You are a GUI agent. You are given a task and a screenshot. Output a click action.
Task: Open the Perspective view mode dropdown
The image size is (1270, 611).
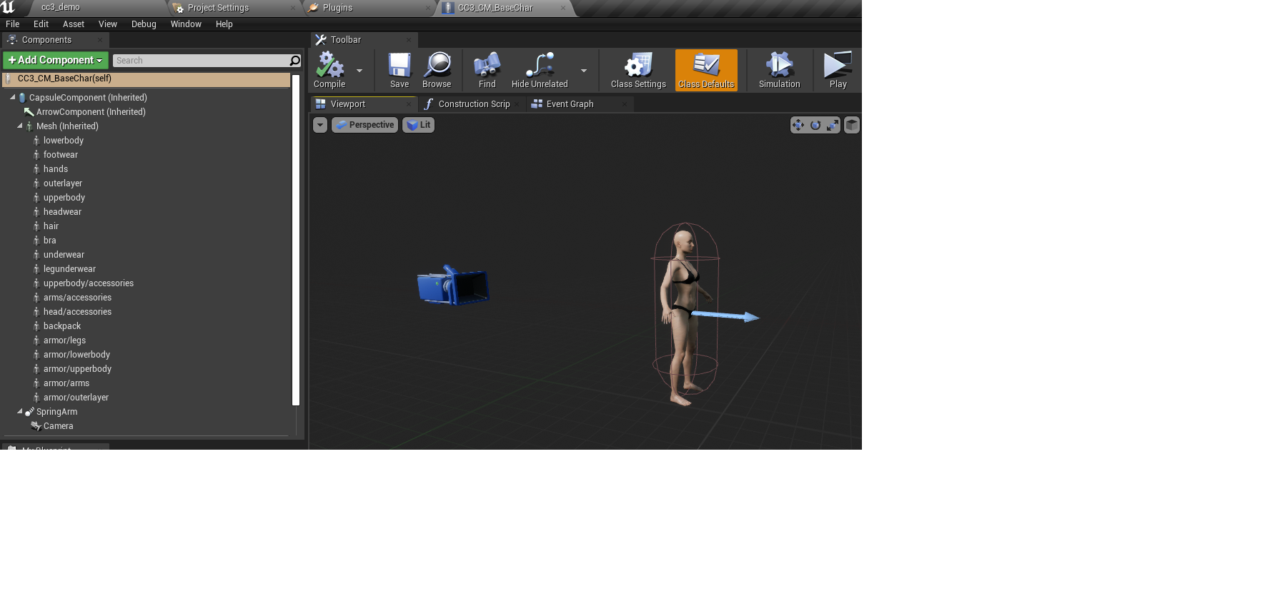[x=364, y=125]
